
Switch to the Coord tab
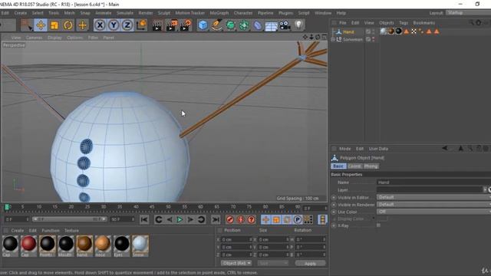pos(354,166)
